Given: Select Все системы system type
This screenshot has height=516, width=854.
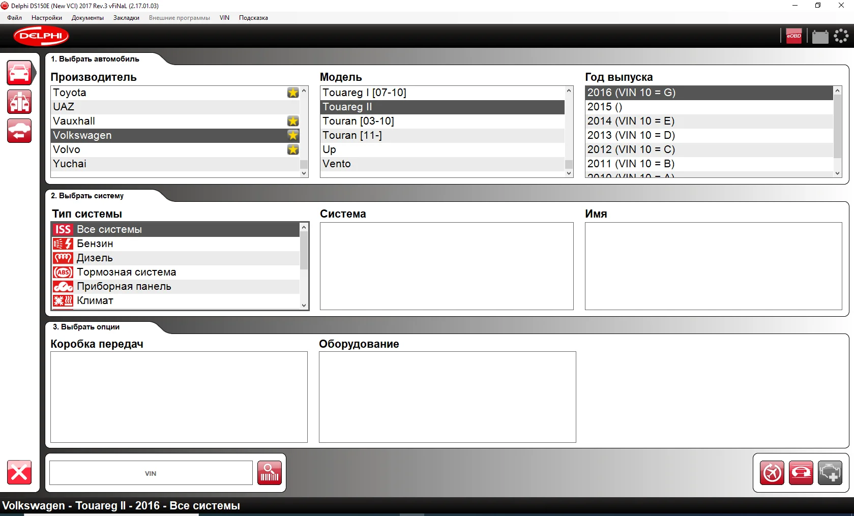Looking at the screenshot, I should click(x=175, y=229).
